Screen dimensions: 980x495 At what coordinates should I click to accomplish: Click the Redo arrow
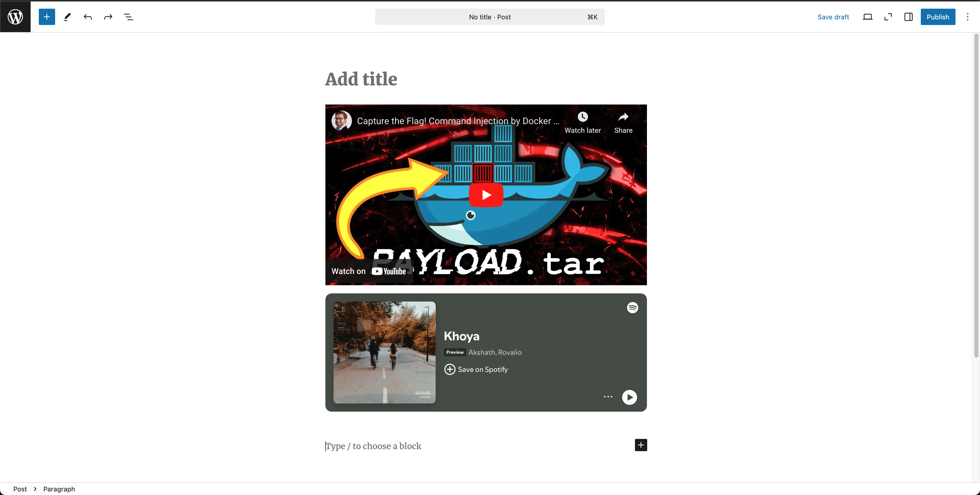(x=108, y=17)
